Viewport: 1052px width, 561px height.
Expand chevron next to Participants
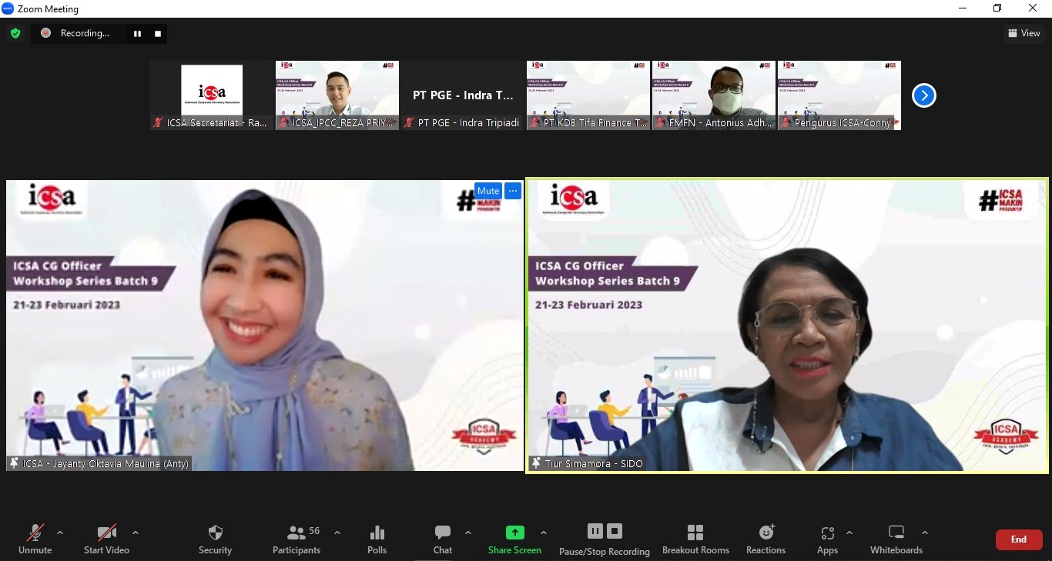pyautogui.click(x=337, y=533)
